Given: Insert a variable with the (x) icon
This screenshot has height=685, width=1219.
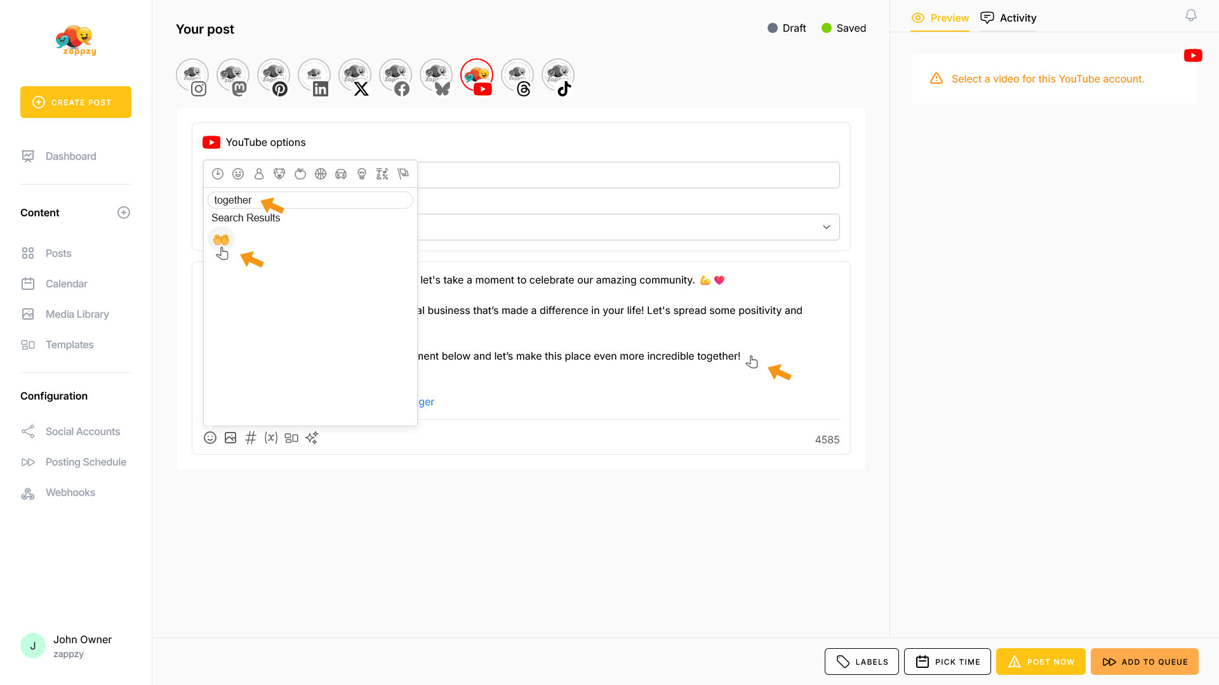Looking at the screenshot, I should tap(271, 438).
